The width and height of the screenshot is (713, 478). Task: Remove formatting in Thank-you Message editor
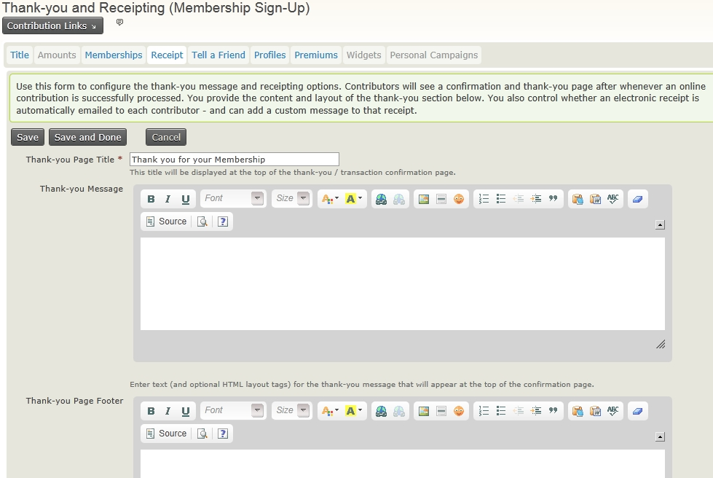click(637, 199)
